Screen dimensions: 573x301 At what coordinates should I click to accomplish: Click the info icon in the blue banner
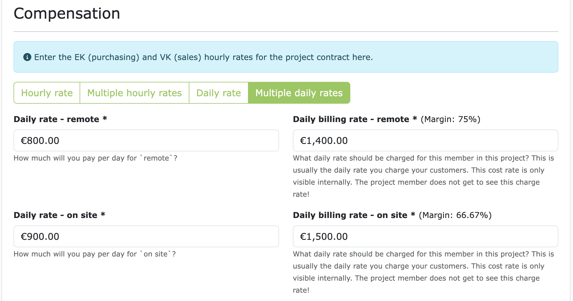pyautogui.click(x=27, y=57)
